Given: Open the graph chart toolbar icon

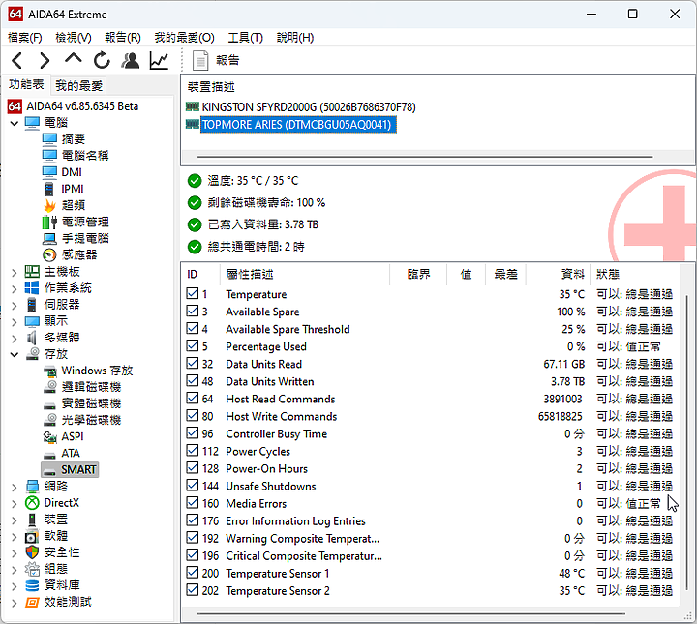Looking at the screenshot, I should point(159,60).
